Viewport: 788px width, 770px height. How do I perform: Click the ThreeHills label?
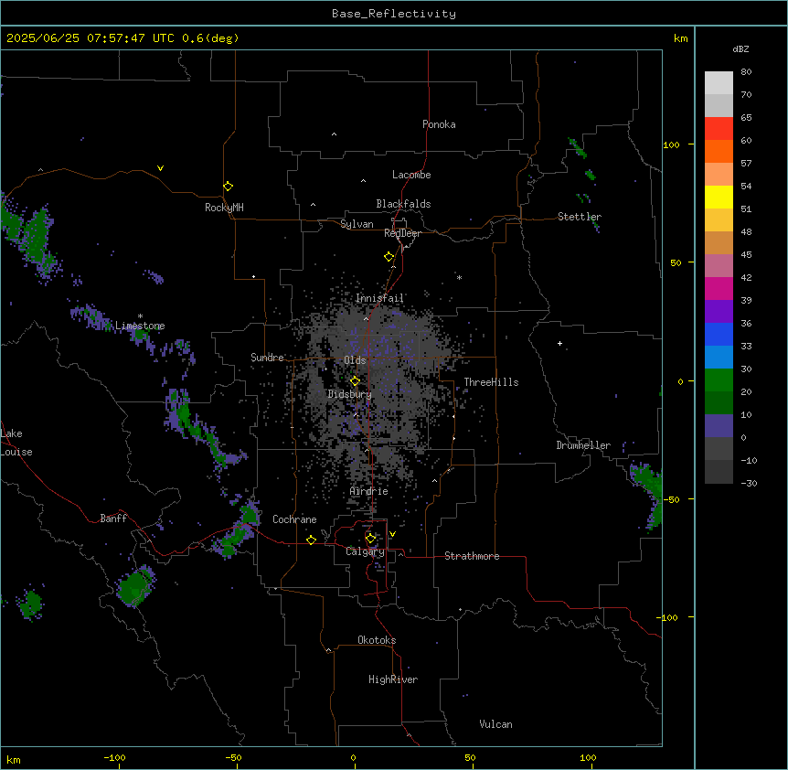coord(491,382)
